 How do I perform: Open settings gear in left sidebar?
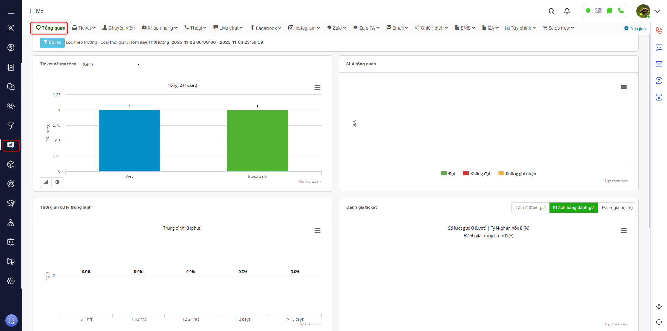11,281
